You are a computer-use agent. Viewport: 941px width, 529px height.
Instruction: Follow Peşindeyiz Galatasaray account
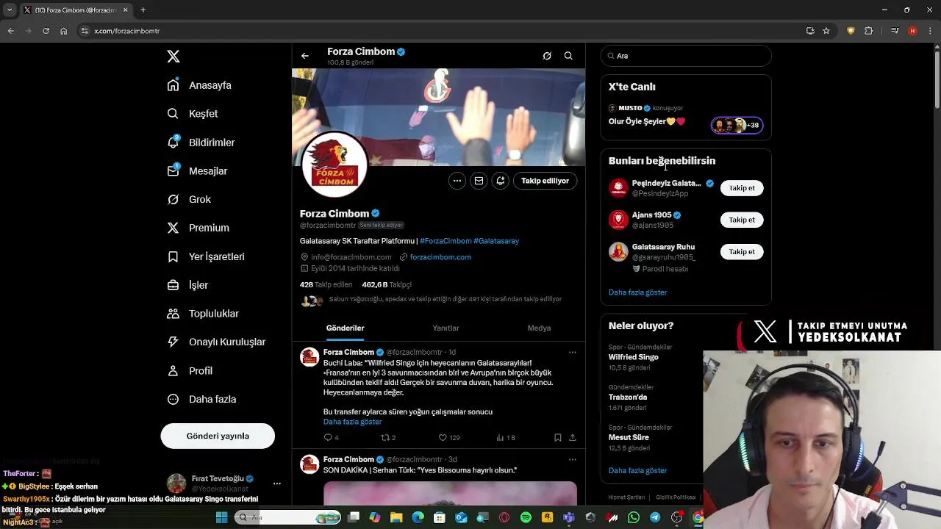click(x=742, y=188)
